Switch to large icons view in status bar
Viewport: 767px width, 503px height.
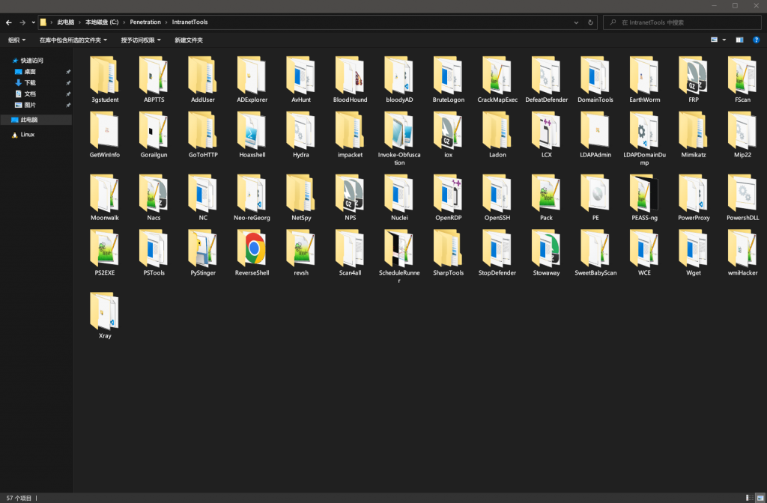pos(760,498)
